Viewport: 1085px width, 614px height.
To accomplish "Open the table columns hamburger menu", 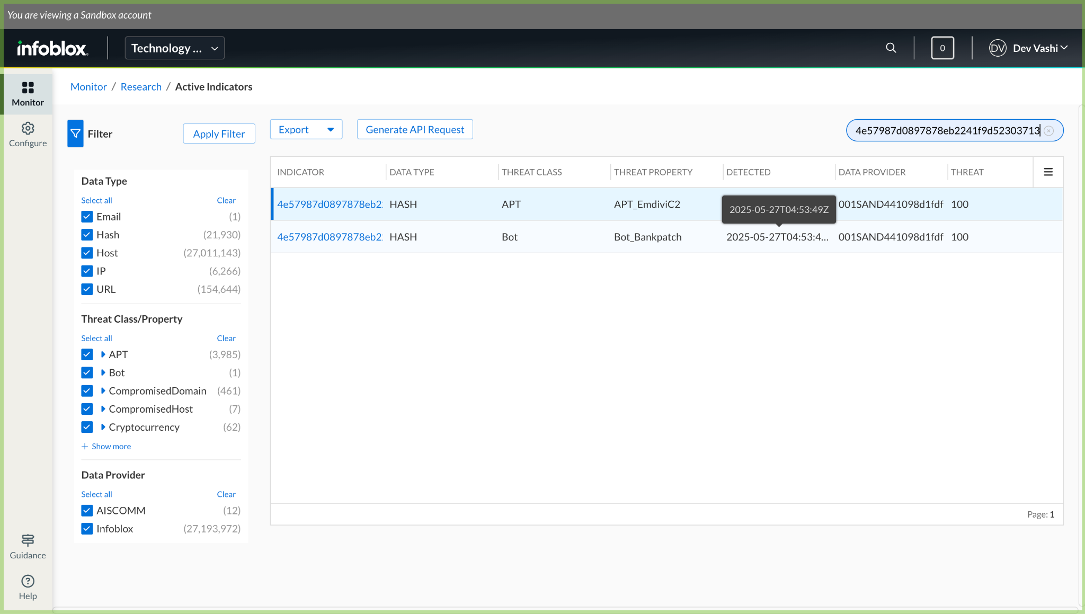I will click(1048, 172).
